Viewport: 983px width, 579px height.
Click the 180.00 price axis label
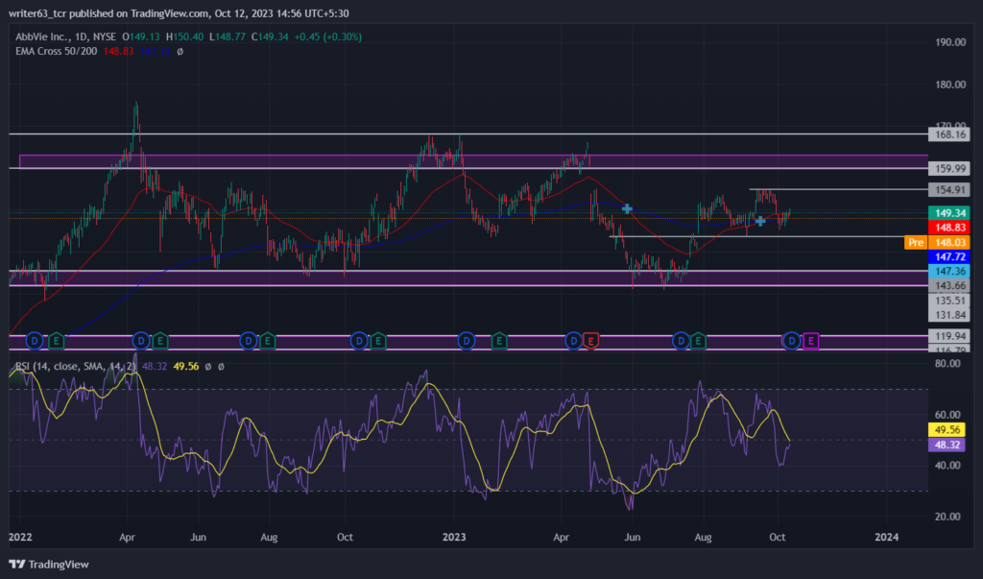pos(950,84)
